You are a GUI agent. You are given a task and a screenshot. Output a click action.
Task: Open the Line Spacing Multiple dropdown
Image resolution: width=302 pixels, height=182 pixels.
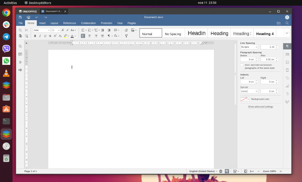(x=249, y=47)
